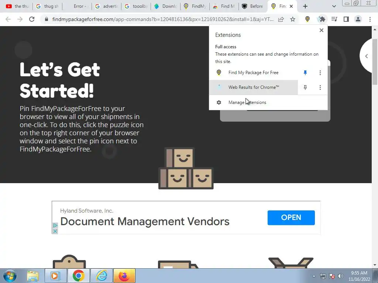Click the taskbar clock showing 9:55 AM
Image resolution: width=378 pixels, height=283 pixels.
point(359,276)
